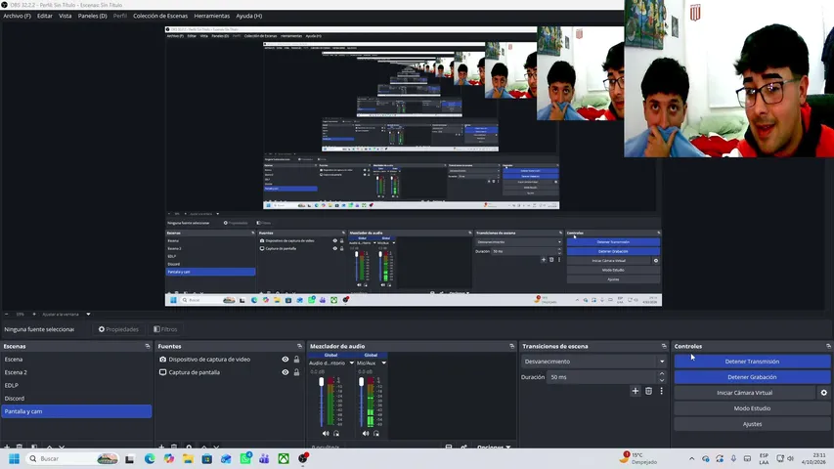Open the Editar menu
The width and height of the screenshot is (834, 469).
click(45, 16)
